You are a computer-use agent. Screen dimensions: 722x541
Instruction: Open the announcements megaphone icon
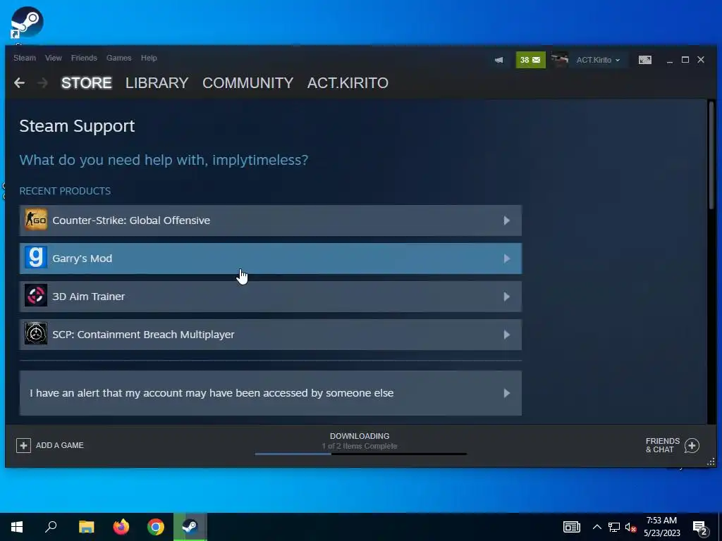[498, 60]
